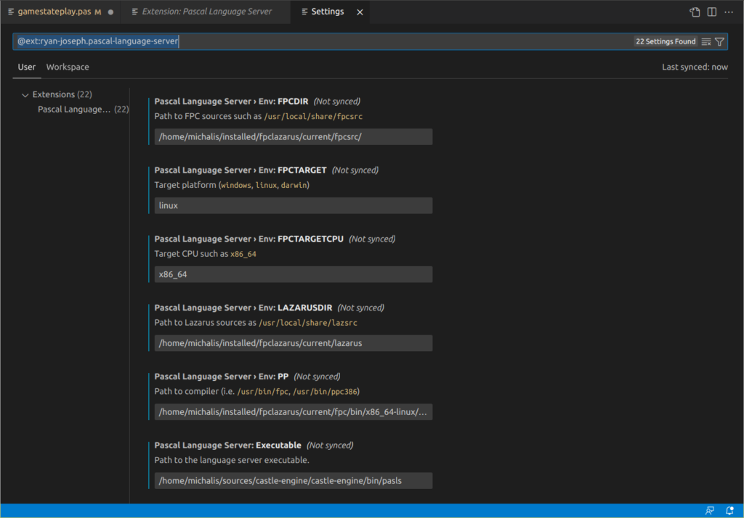The width and height of the screenshot is (744, 518).
Task: Edit the Executable path for the language server
Action: point(293,480)
